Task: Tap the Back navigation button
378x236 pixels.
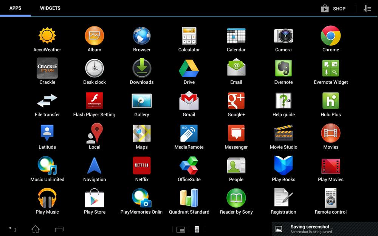Action: pyautogui.click(x=12, y=229)
